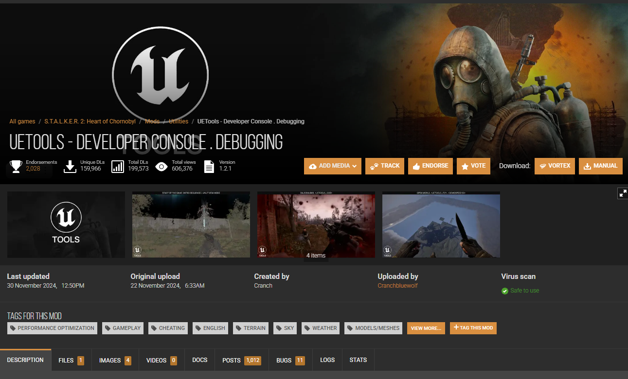Switch to the Description tab
Image resolution: width=628 pixels, height=379 pixels.
tap(25, 360)
